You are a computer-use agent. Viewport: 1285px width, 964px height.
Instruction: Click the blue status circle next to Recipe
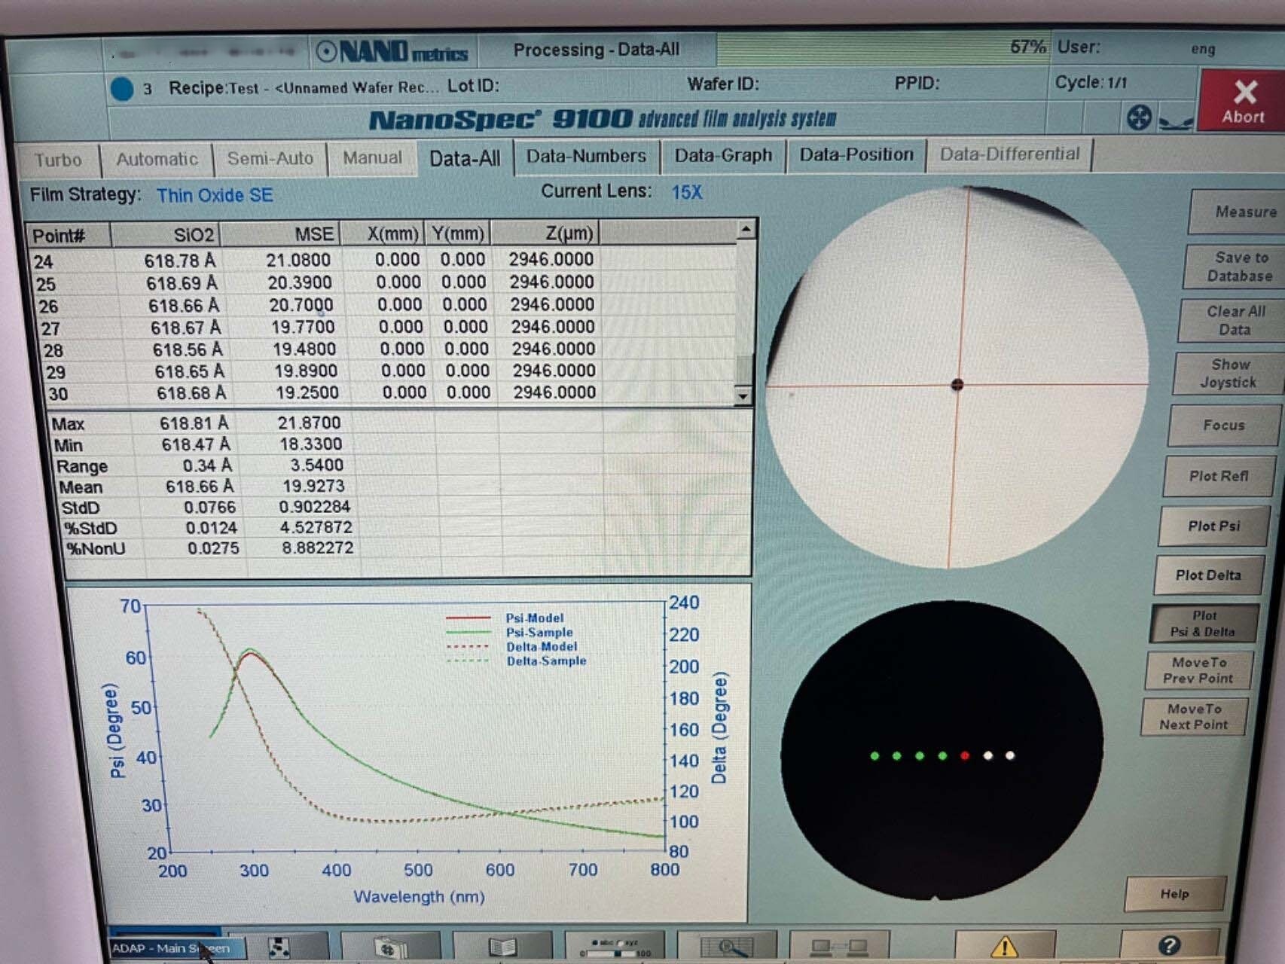point(122,89)
